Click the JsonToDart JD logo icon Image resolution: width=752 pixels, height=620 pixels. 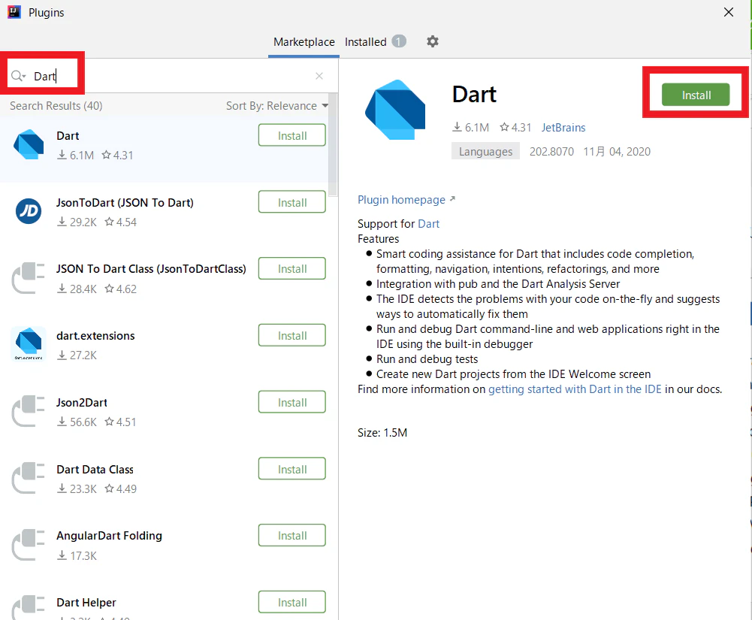click(29, 210)
